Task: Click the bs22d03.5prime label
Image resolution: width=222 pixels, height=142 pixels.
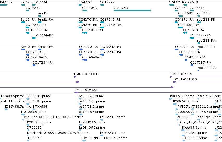Action: 92,122
